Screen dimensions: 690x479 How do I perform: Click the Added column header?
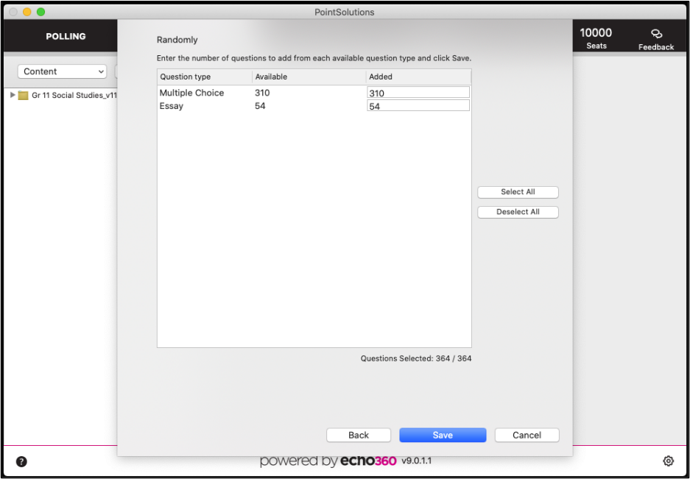click(x=418, y=77)
